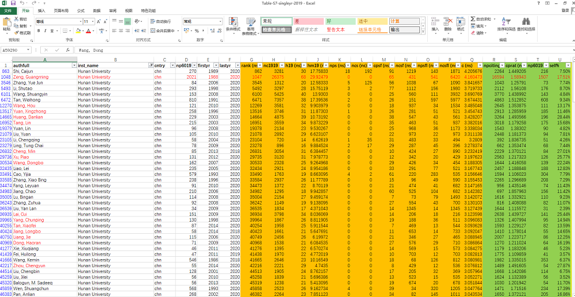Click the Sort & Filter (排序和筛选) icon

[506, 22]
